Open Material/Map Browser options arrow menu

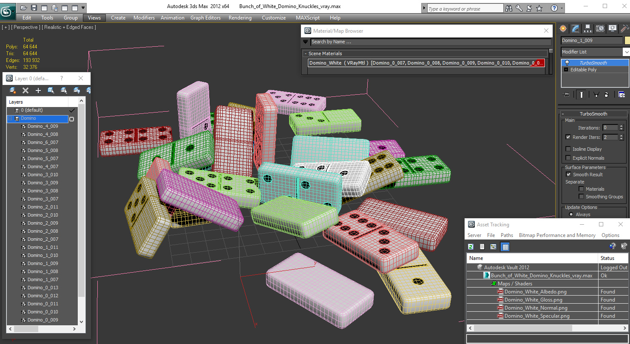(305, 42)
